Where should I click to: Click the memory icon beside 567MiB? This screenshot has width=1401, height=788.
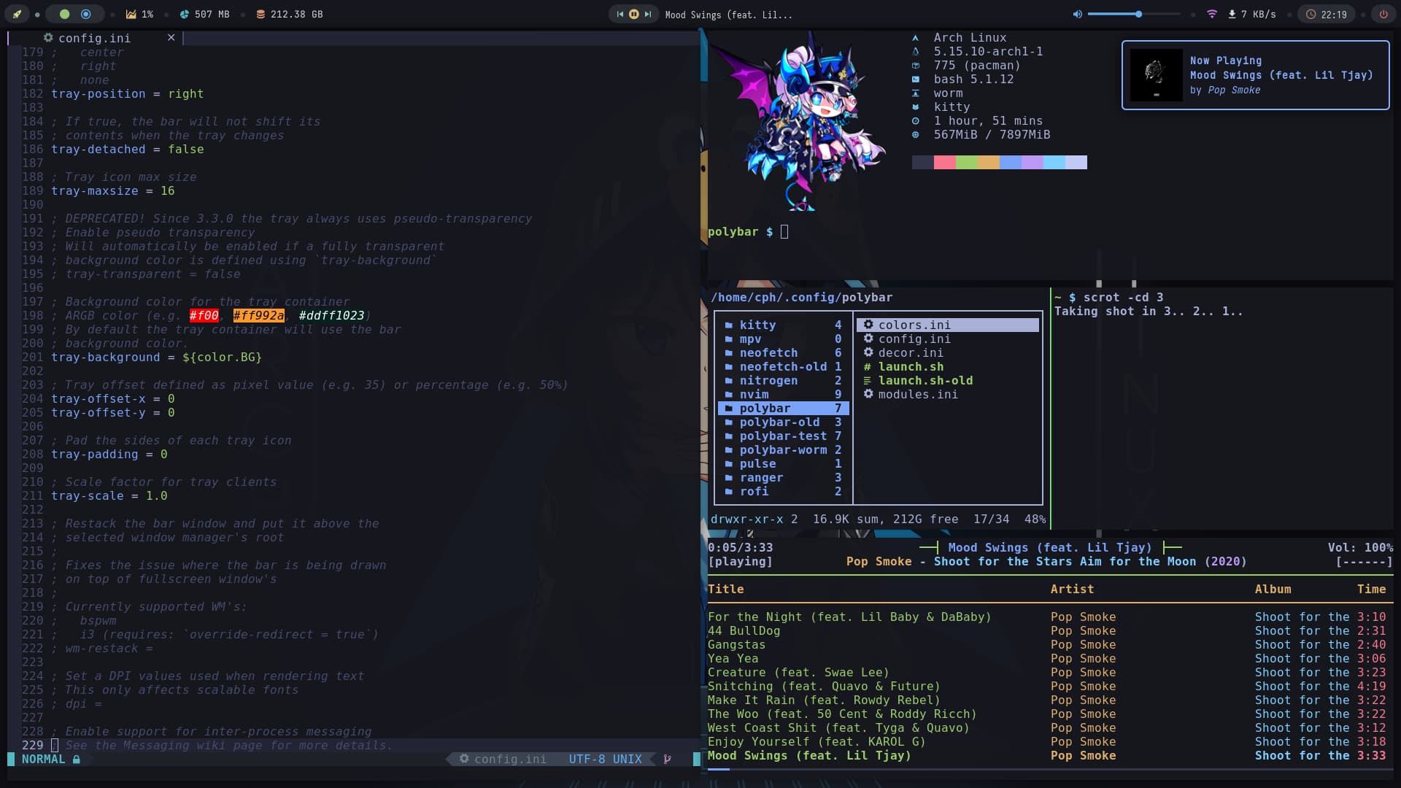coord(915,134)
